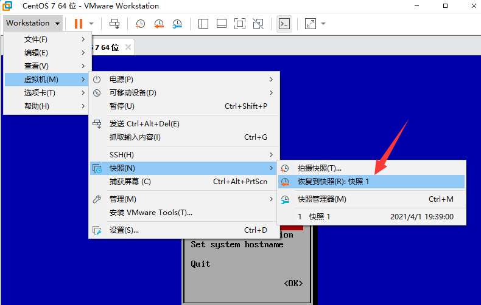
Task: Click the Send Ctrl+Alt+Del toolbar icon
Action: pyautogui.click(x=114, y=24)
